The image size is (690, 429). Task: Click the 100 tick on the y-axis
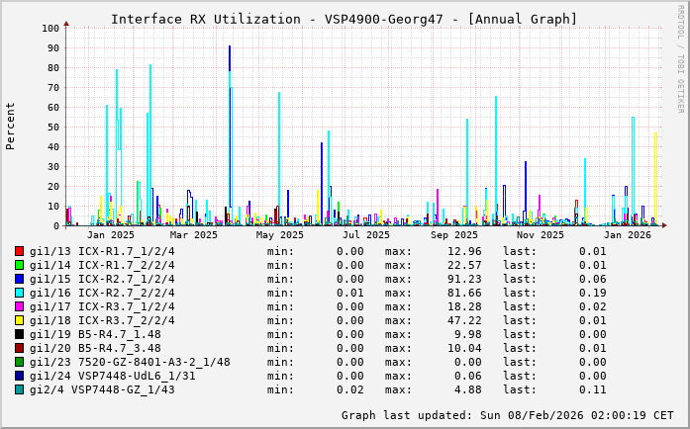coord(49,28)
